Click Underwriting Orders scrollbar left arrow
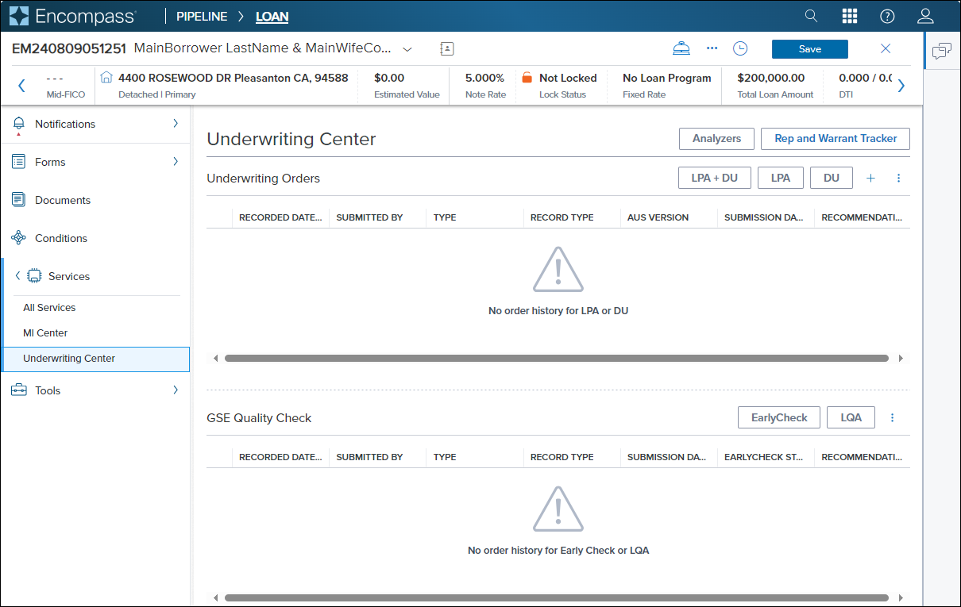The width and height of the screenshot is (961, 607). (x=215, y=359)
